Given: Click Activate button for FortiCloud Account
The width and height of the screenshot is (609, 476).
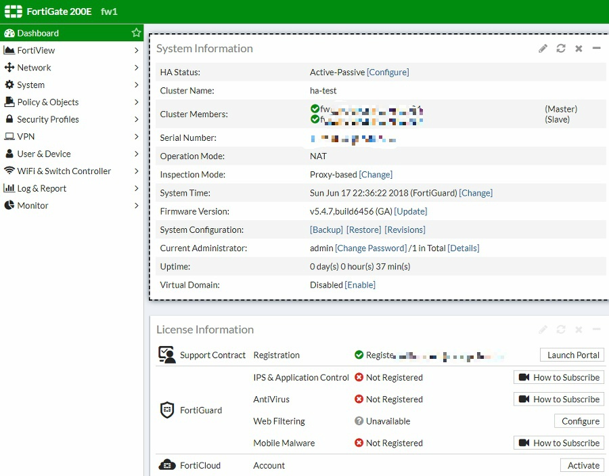Looking at the screenshot, I should tap(582, 465).
